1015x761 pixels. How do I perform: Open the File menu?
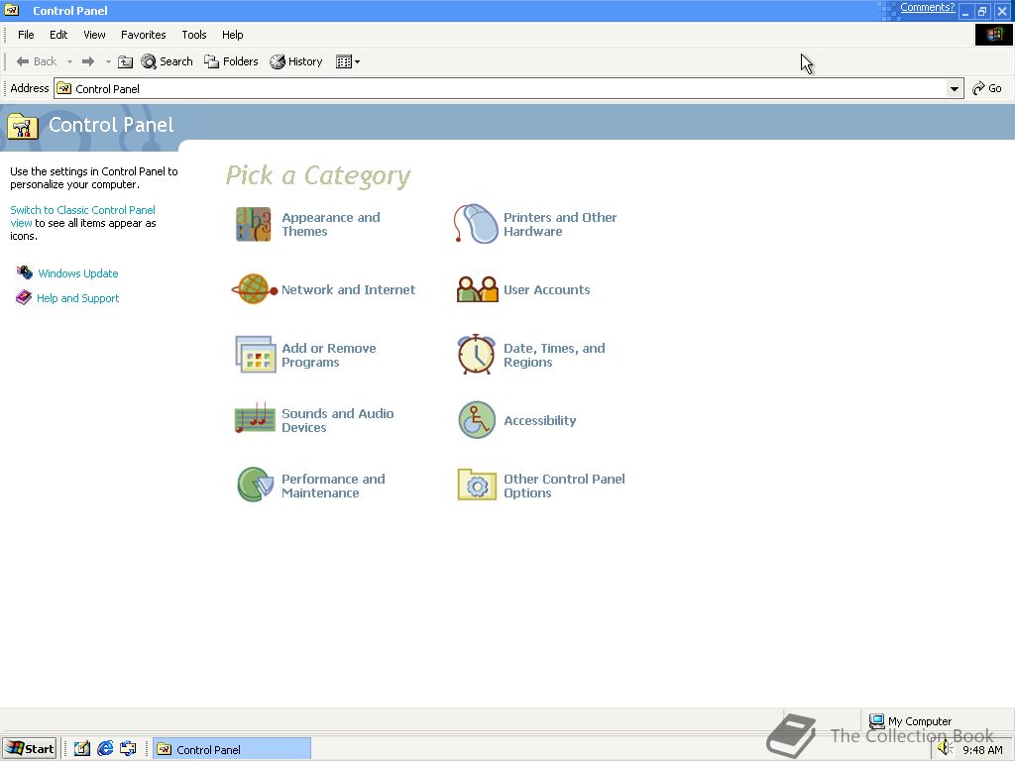[26, 35]
